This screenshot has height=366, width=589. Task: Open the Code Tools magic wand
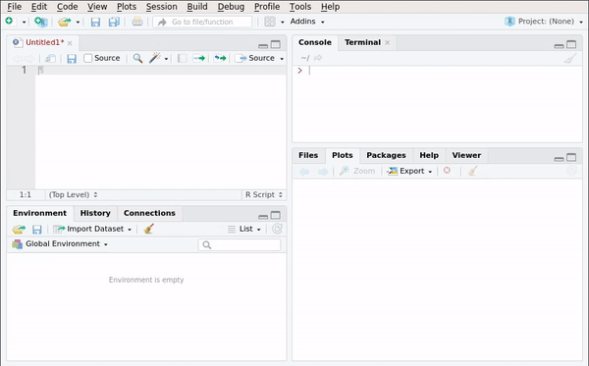155,58
